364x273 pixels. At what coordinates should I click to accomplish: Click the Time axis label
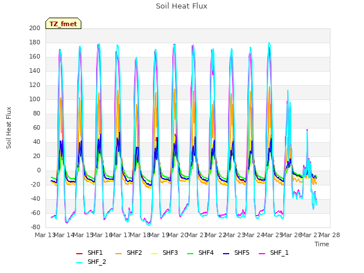322,244
